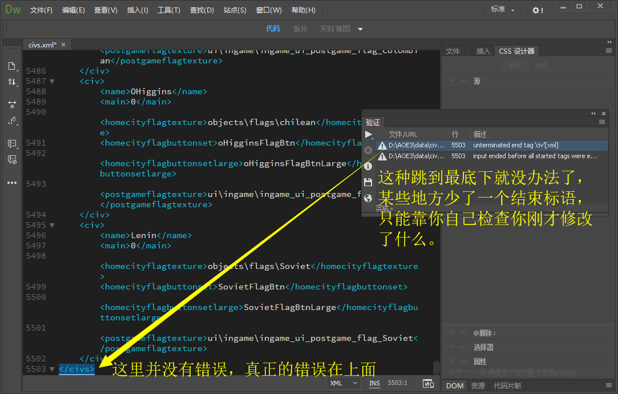Image resolution: width=618 pixels, height=394 pixels.
Task: Open the 查找(D) menu
Action: (202, 10)
